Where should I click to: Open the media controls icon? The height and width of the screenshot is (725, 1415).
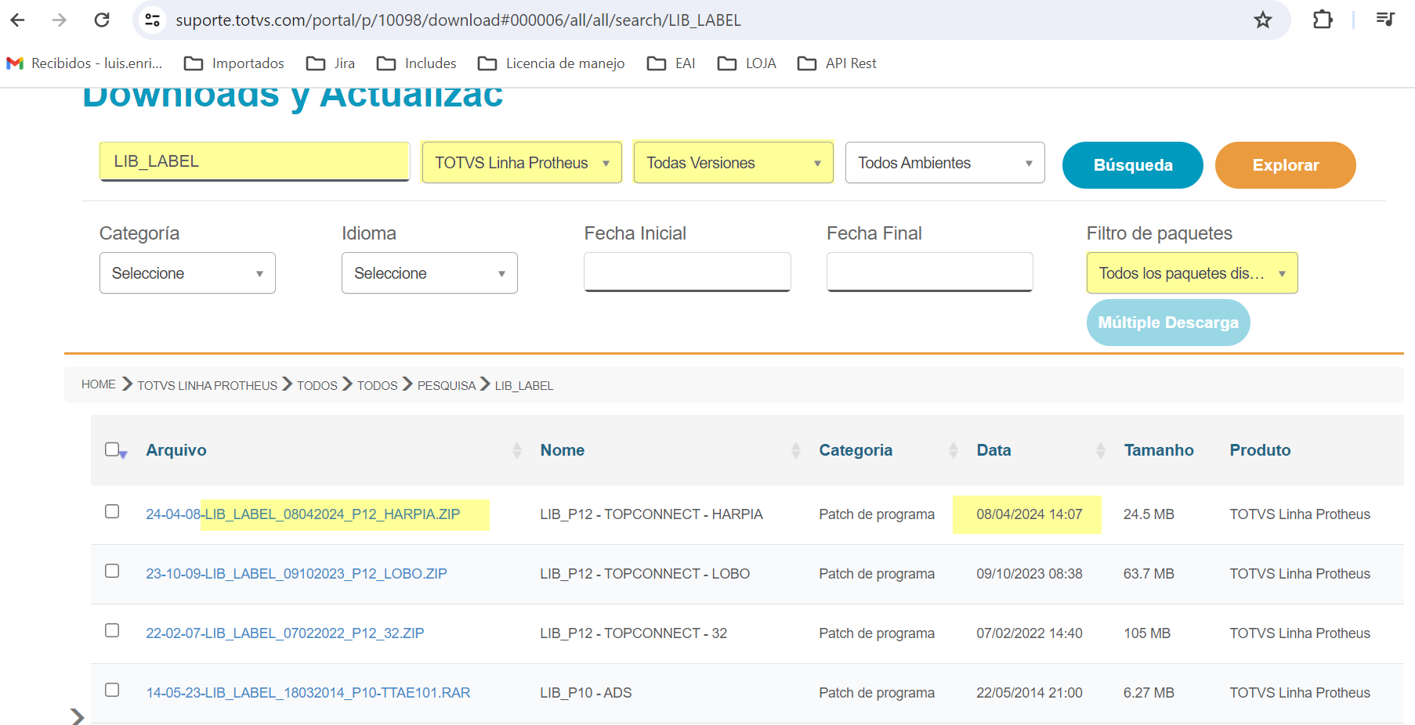[1385, 20]
